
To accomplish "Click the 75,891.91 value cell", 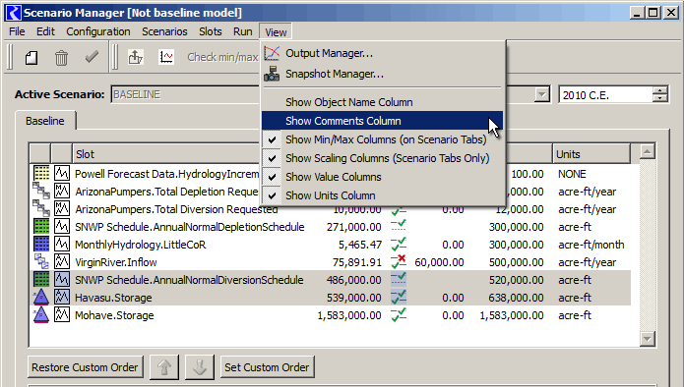I will [x=357, y=262].
